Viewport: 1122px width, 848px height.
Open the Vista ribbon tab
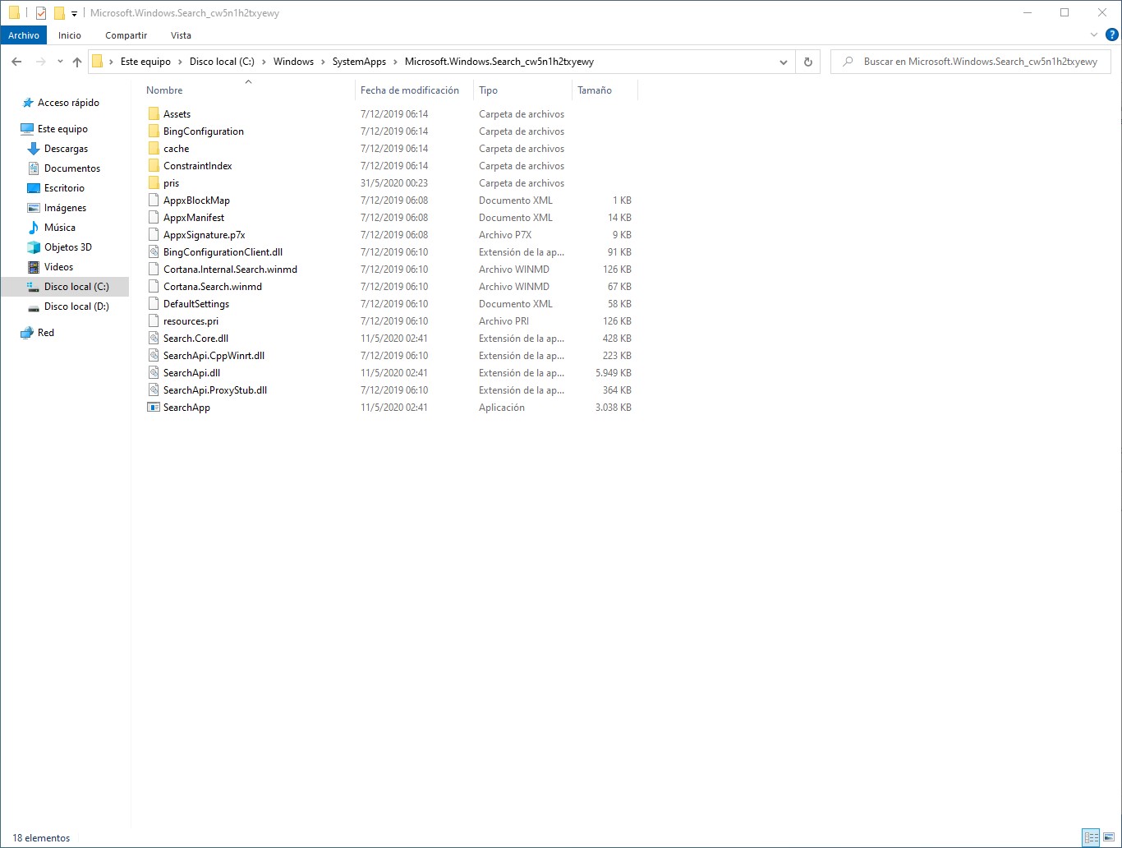tap(181, 35)
